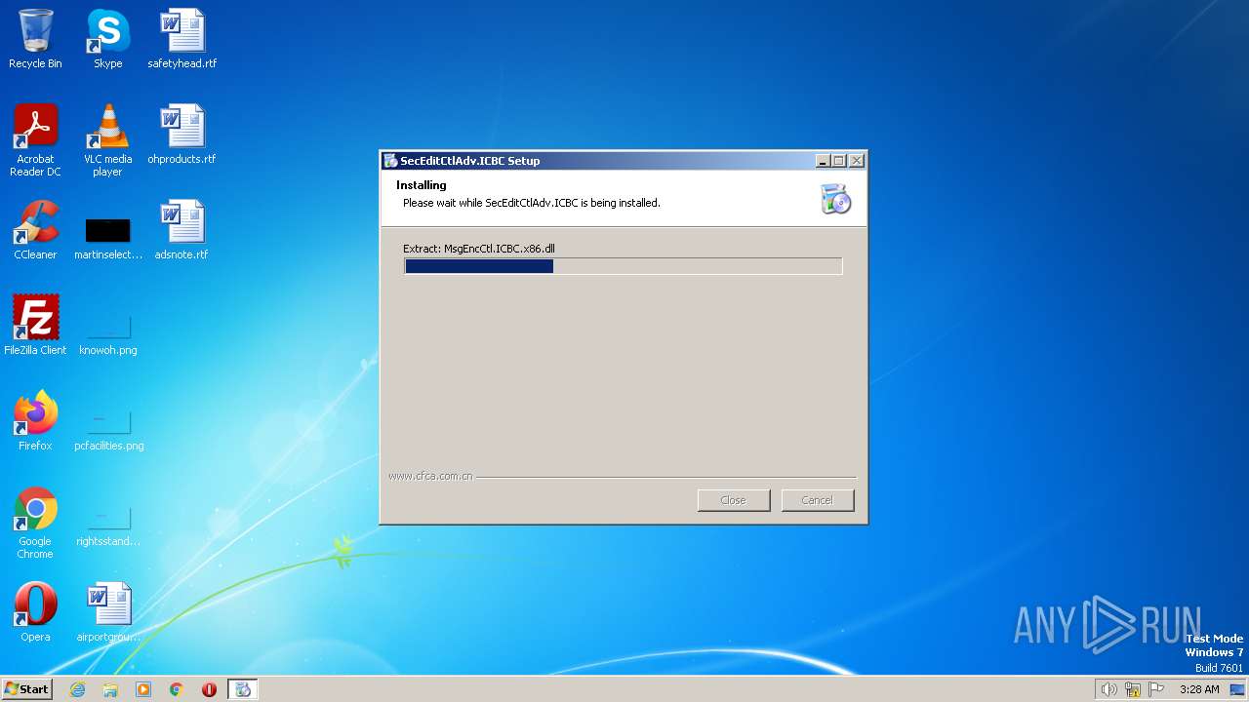The image size is (1249, 702).
Task: Open VLC media player shortcut
Action: click(107, 139)
